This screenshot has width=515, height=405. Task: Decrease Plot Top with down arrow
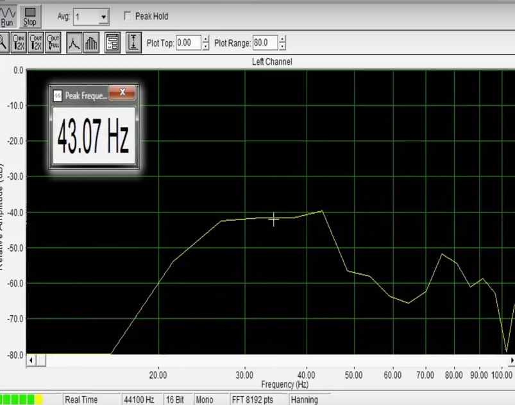206,46
